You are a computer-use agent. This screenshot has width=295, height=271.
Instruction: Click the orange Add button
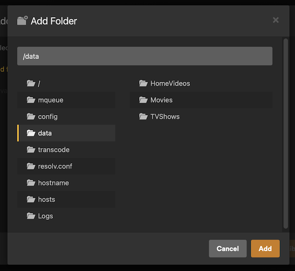pos(265,249)
